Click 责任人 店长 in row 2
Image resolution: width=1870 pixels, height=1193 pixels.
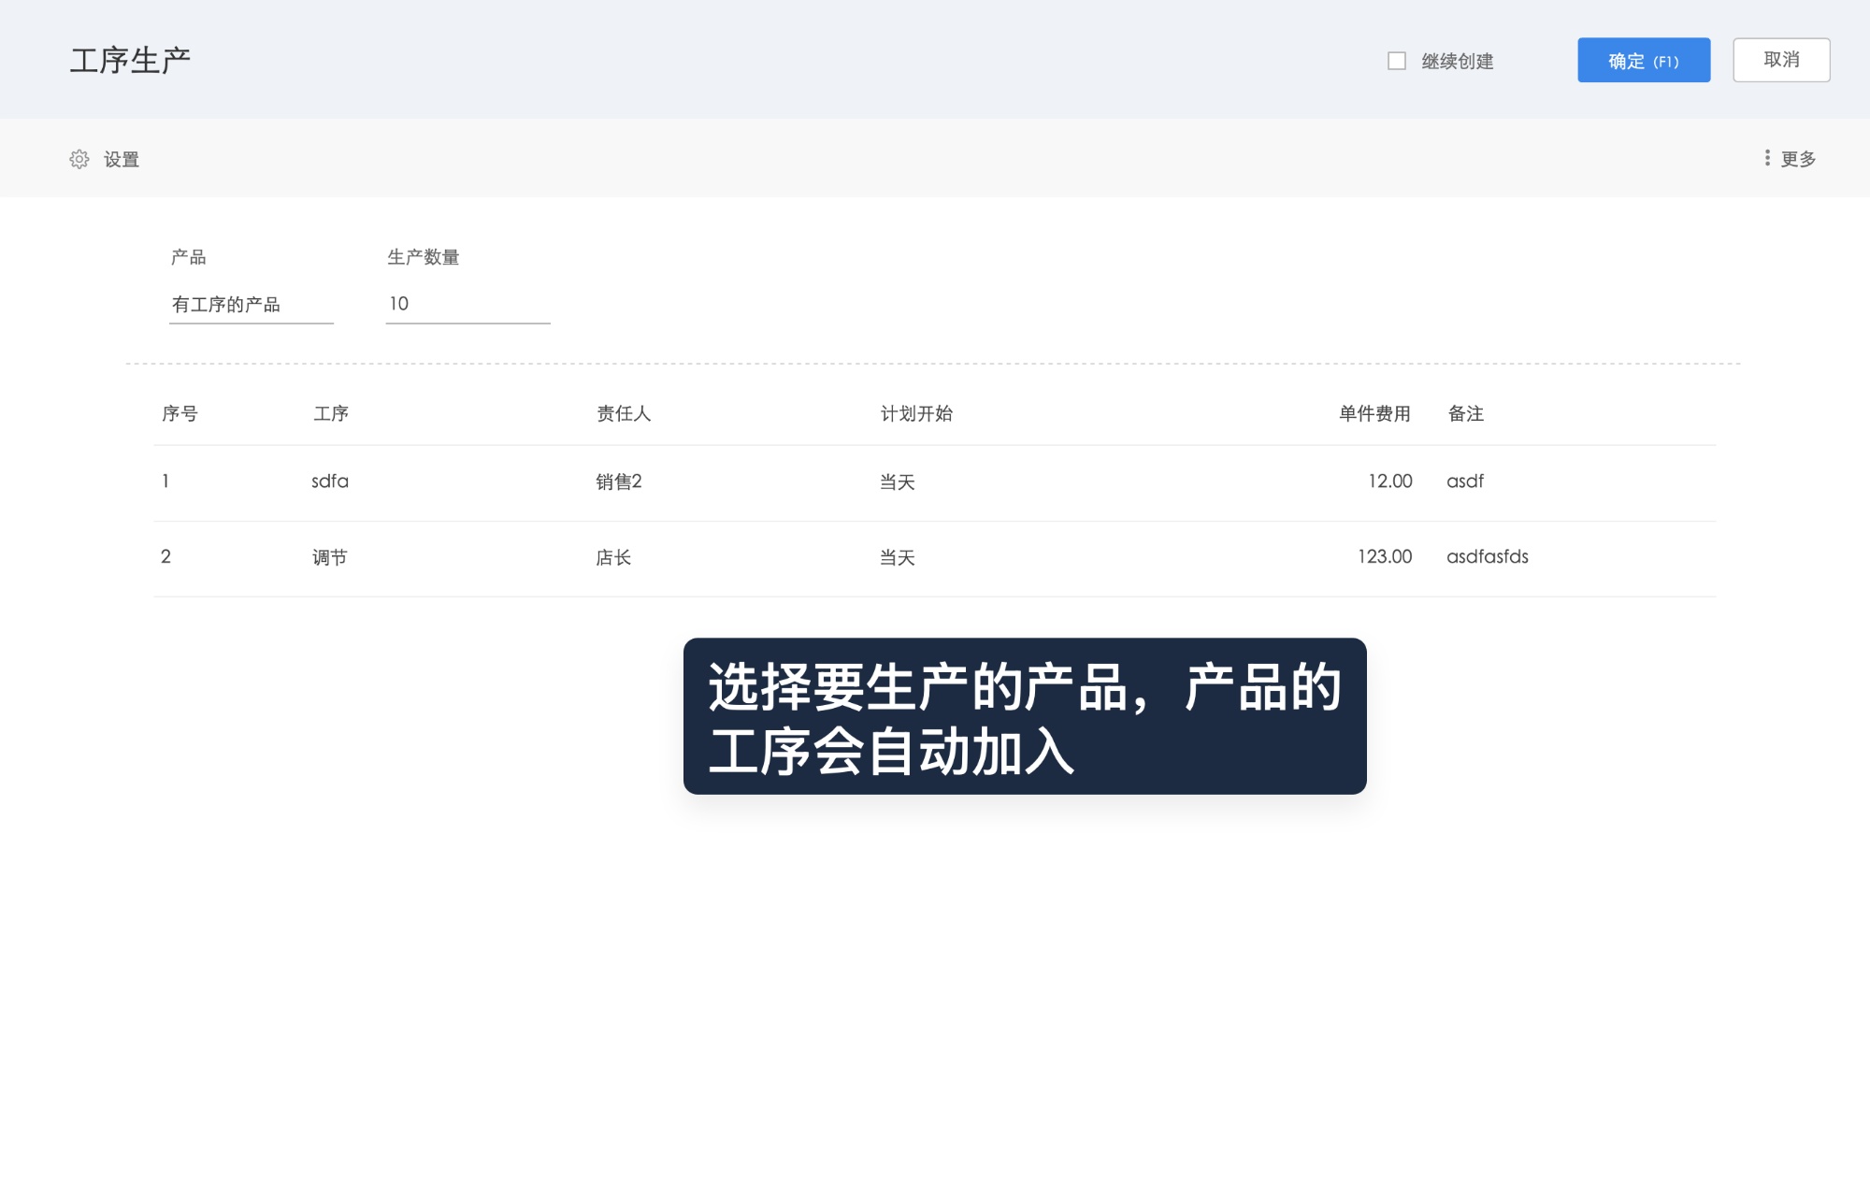612,557
